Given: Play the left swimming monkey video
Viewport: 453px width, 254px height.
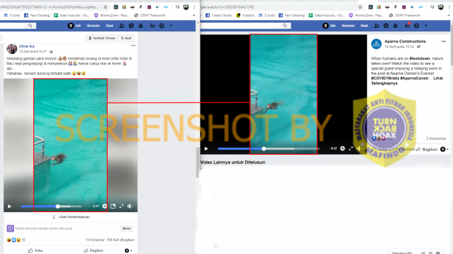Looking at the screenshot, I should (x=9, y=207).
